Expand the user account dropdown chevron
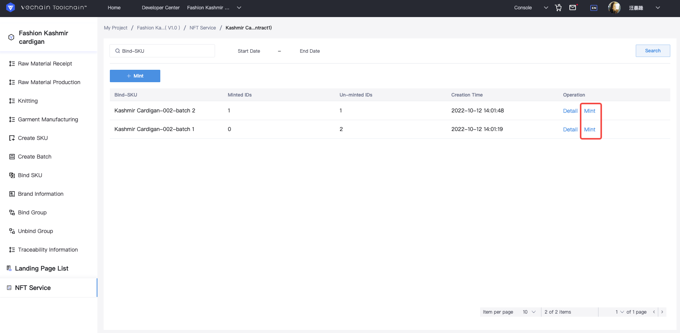 point(658,8)
